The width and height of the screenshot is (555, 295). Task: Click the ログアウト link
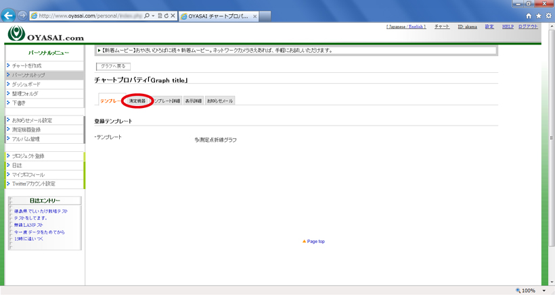coord(528,27)
